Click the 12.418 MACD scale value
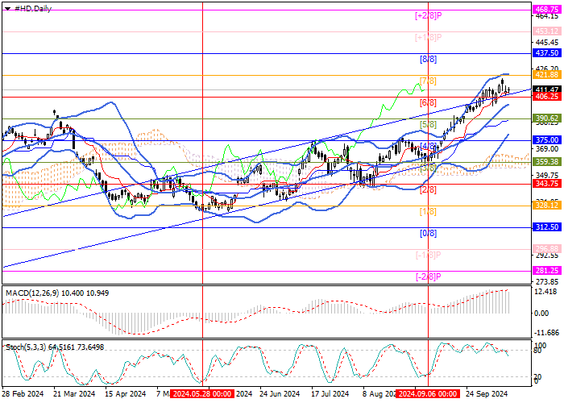The width and height of the screenshot is (564, 403). (546, 292)
